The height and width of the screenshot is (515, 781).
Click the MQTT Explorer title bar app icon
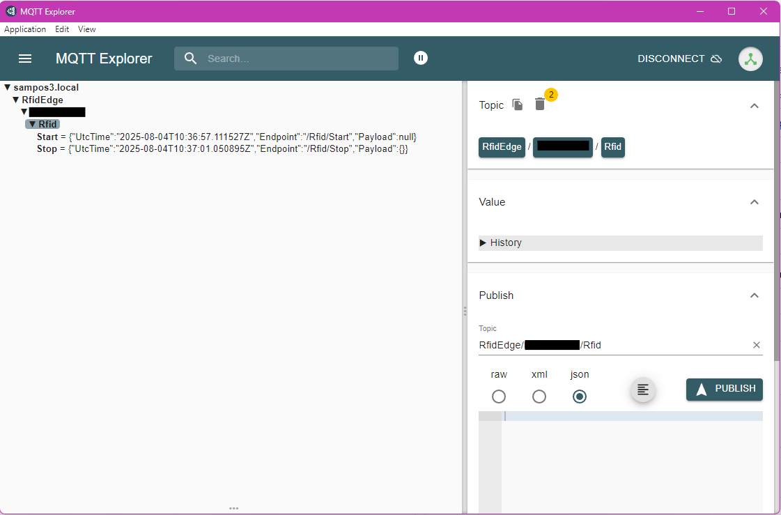[x=10, y=11]
